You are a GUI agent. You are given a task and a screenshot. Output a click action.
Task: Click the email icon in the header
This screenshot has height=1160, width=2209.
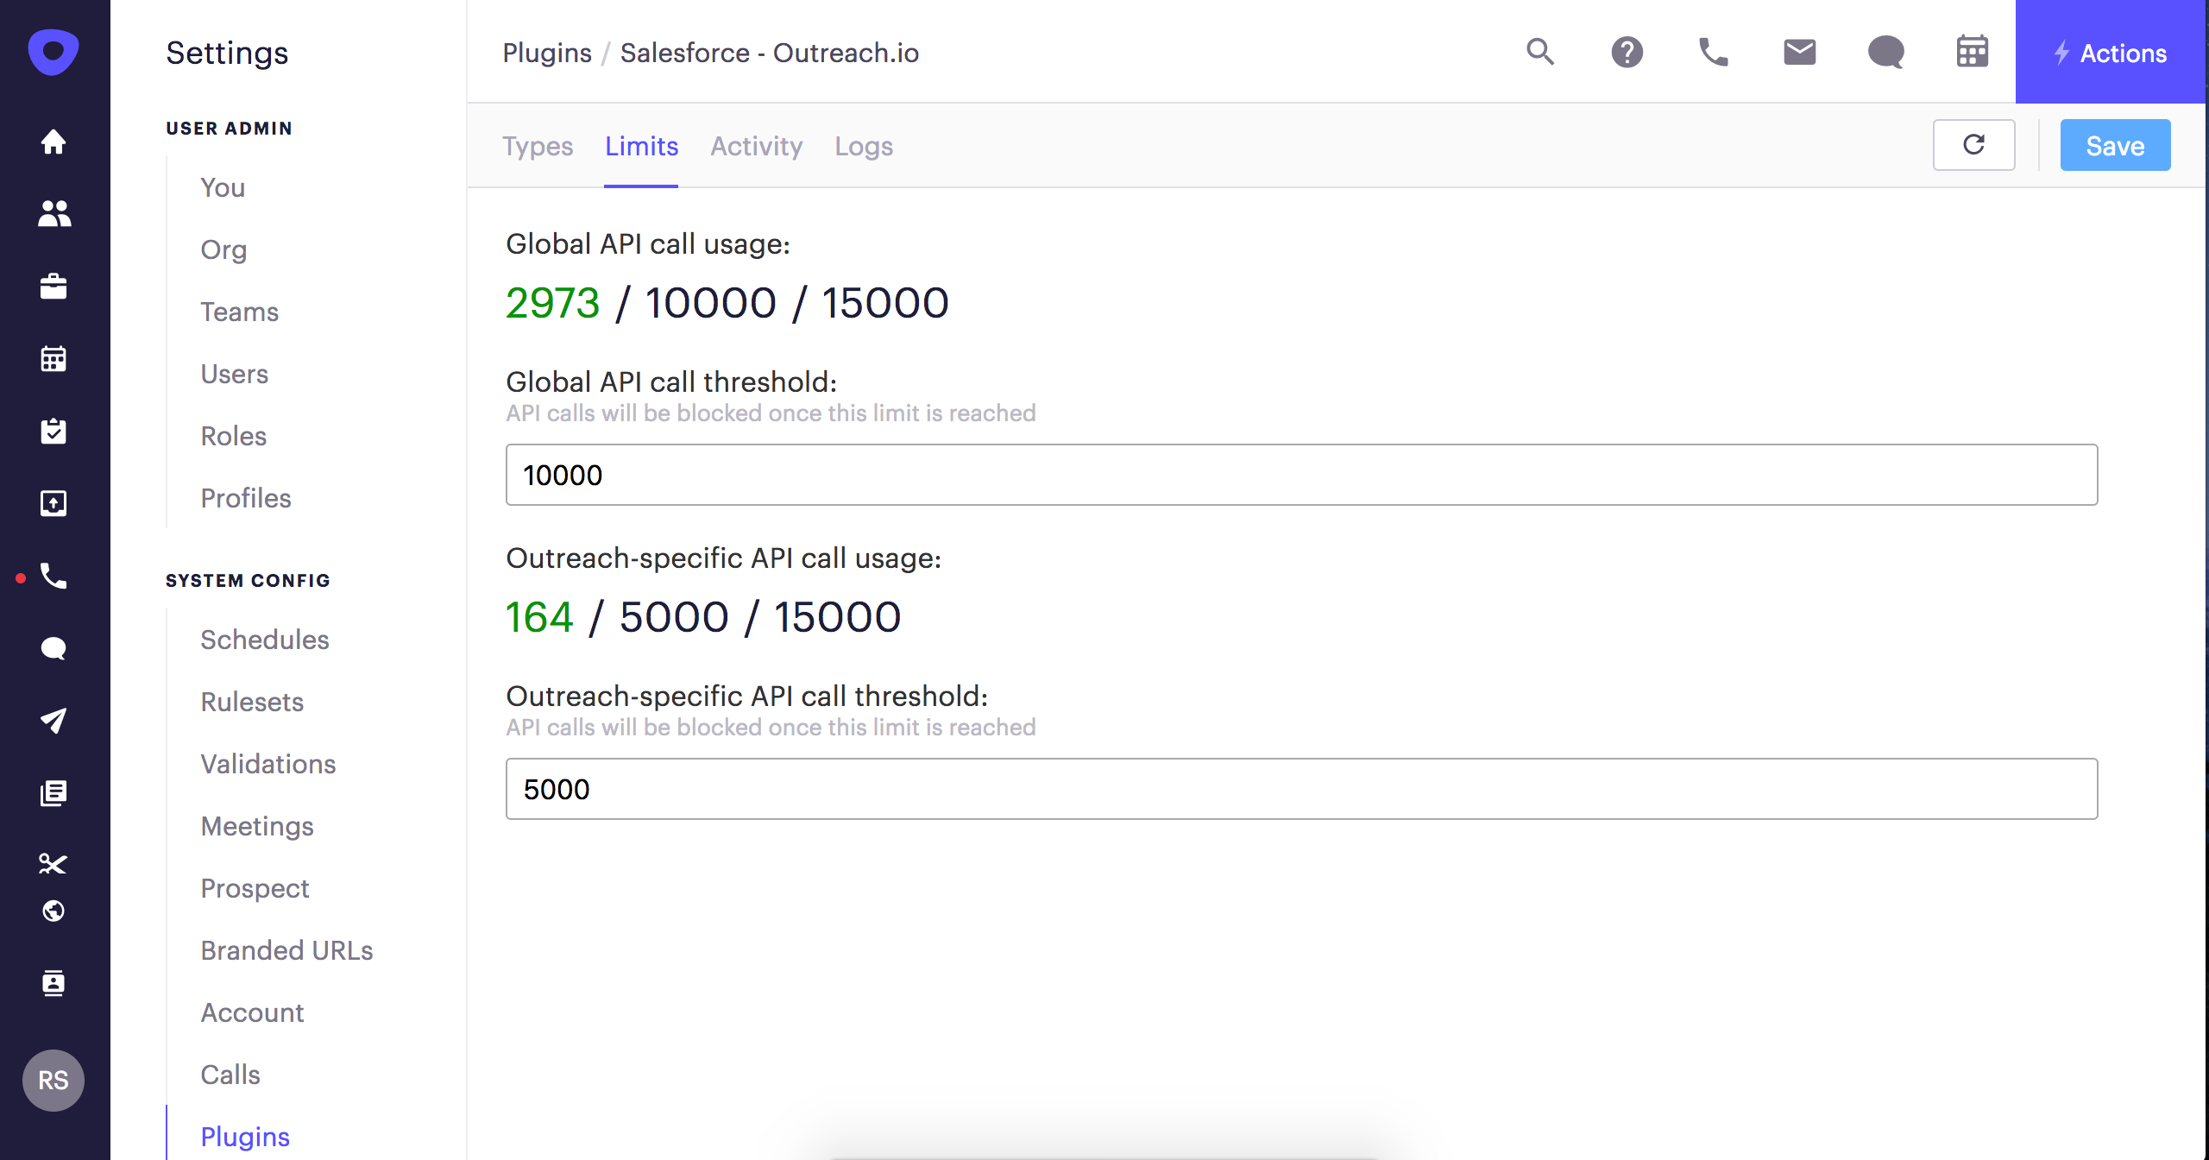click(x=1800, y=53)
